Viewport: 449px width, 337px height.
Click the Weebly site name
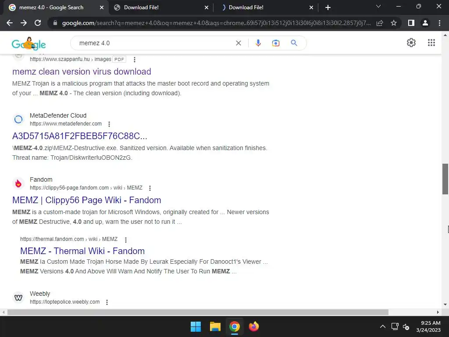coord(40,294)
